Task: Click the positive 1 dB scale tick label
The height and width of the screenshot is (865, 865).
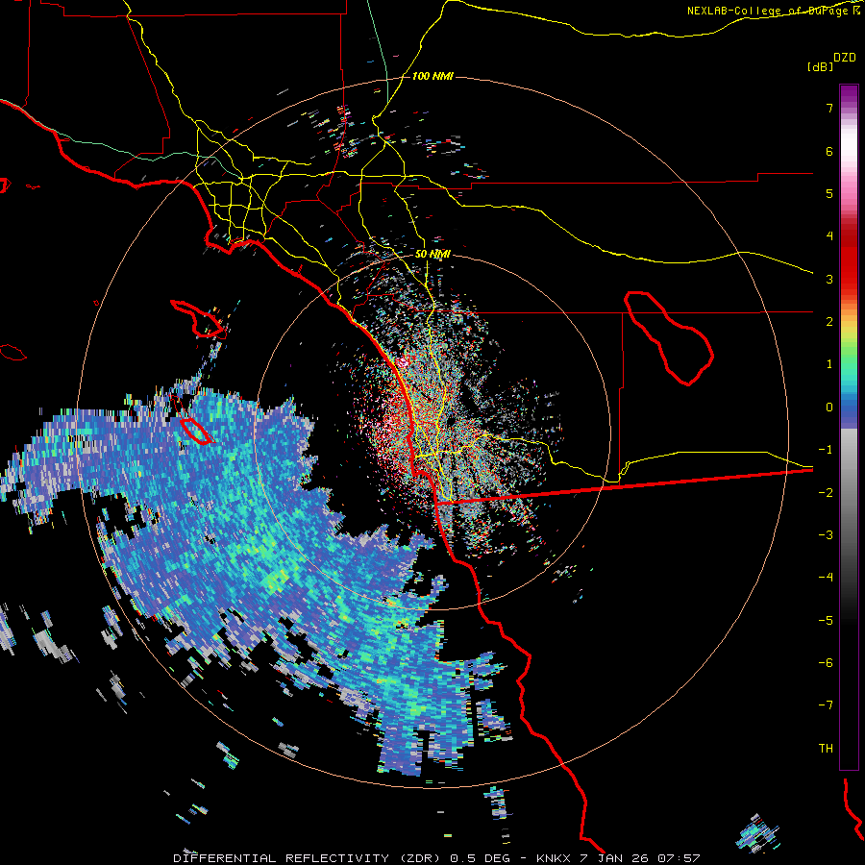Action: 829,364
